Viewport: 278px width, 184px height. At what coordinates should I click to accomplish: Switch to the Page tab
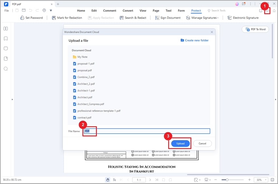click(156, 11)
